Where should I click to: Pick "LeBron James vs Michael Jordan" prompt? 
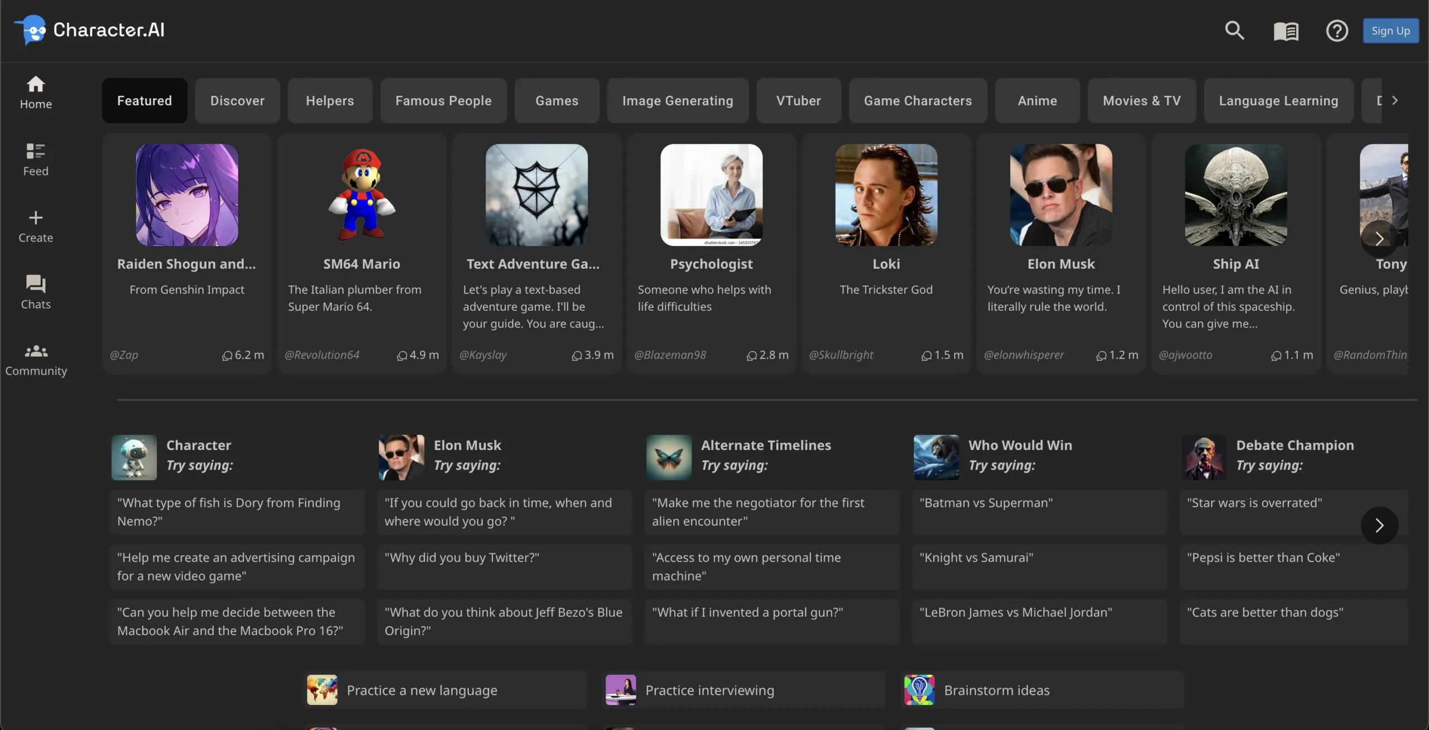[1039, 621]
